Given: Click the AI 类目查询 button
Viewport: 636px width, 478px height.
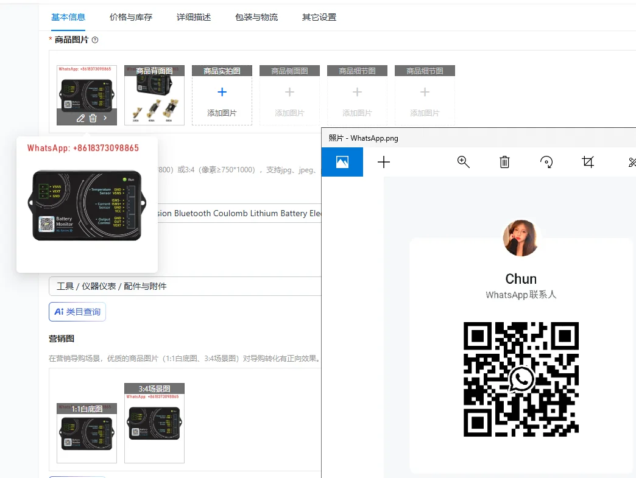Looking at the screenshot, I should pos(77,312).
